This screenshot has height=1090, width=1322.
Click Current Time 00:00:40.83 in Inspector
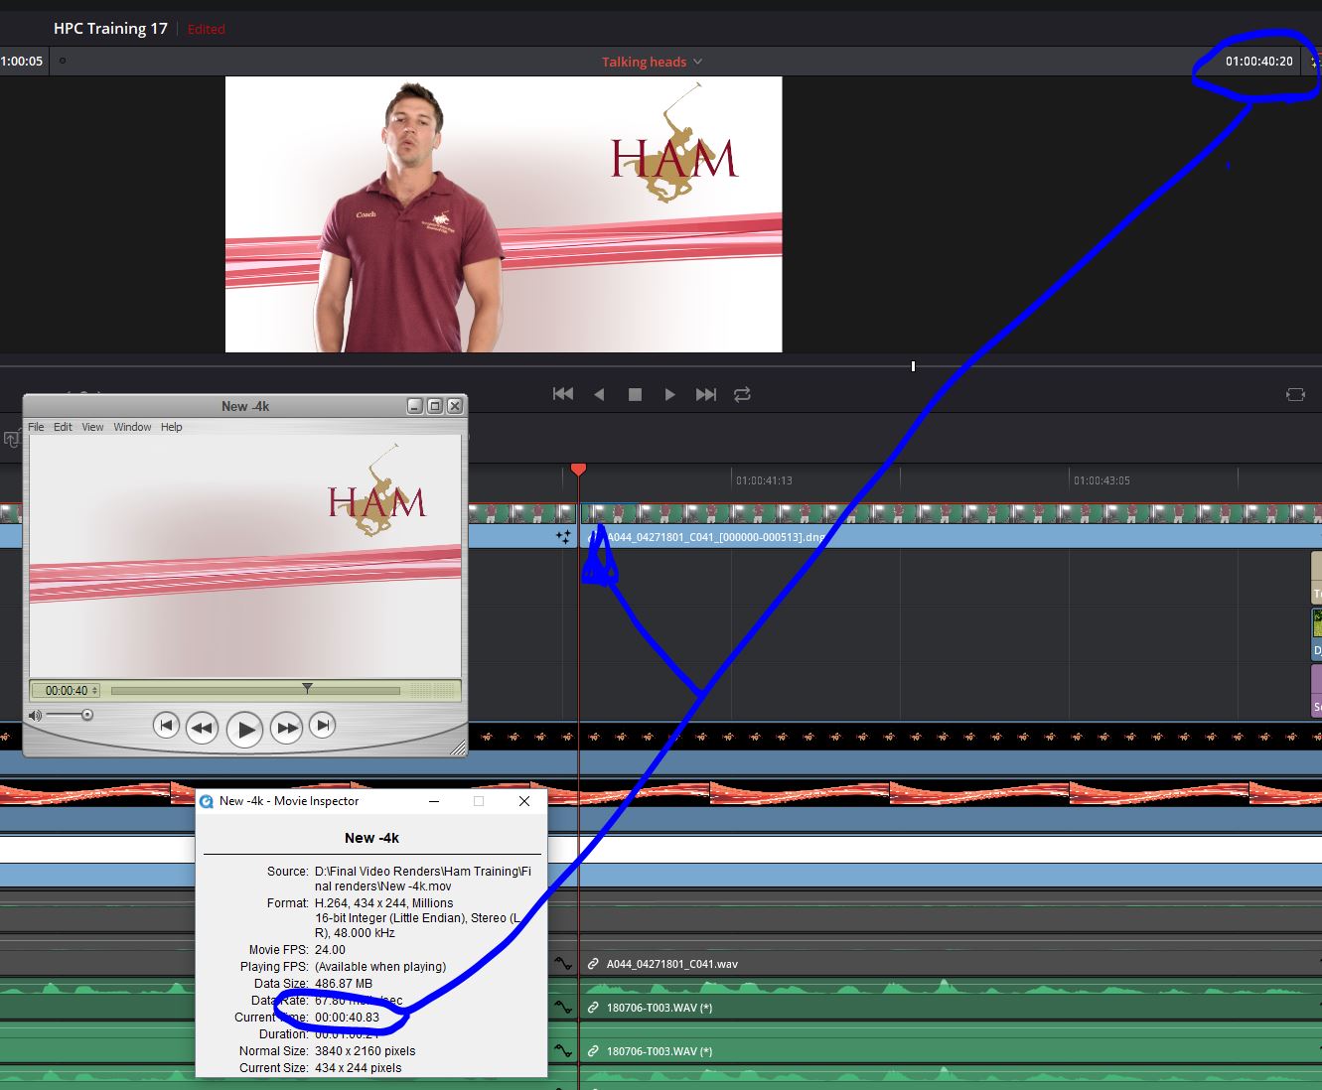[347, 1018]
